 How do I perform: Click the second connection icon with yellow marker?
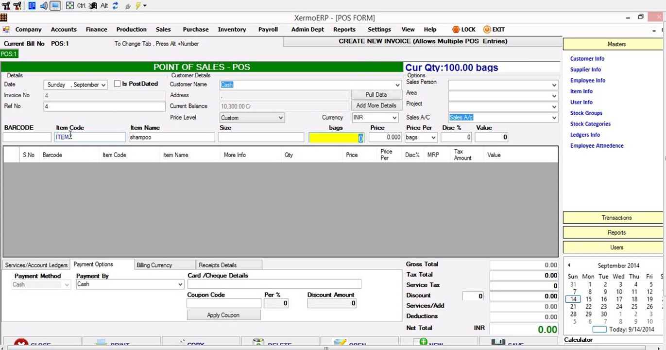(x=17, y=6)
